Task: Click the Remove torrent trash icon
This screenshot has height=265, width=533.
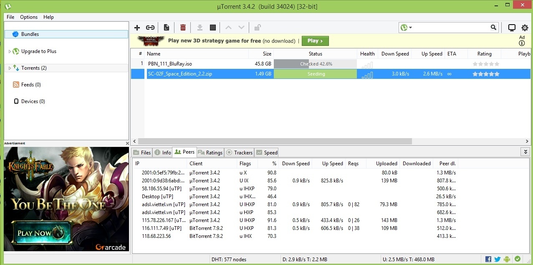Action: point(183,28)
